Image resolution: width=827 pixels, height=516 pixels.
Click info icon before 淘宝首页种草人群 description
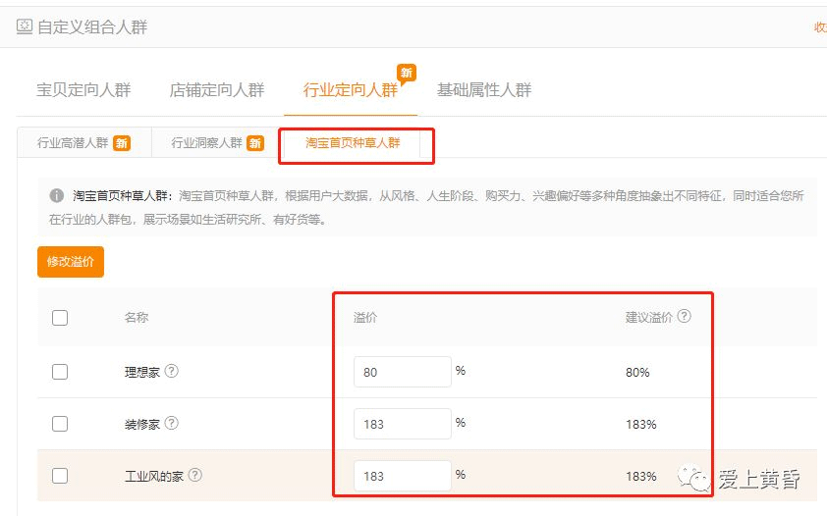click(57, 196)
